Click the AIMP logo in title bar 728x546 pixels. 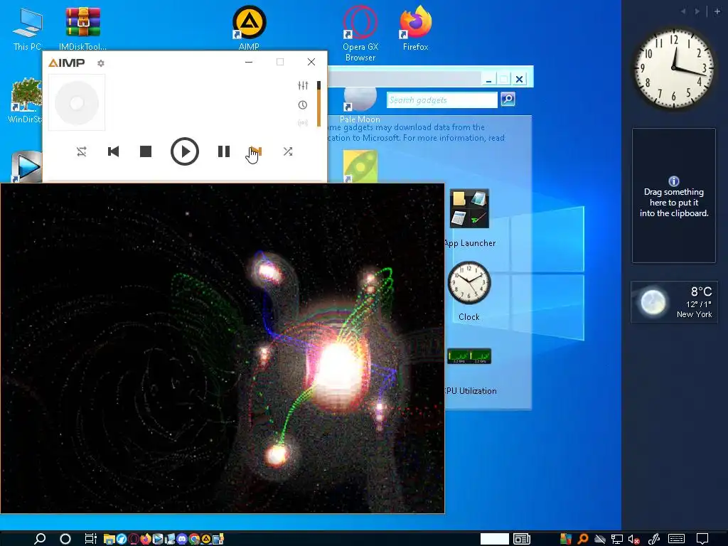click(66, 63)
